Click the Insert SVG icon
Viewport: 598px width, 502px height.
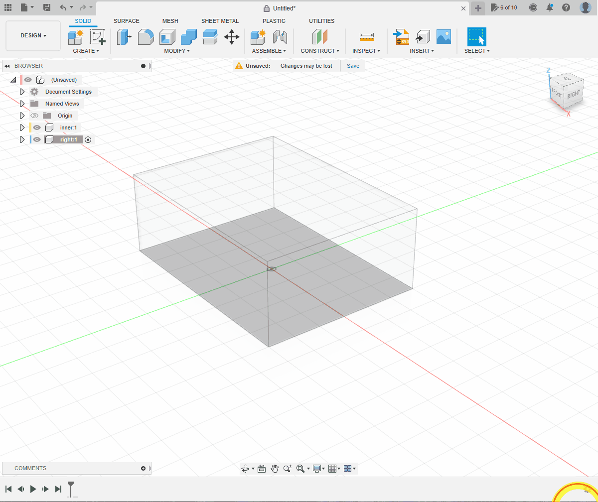point(401,37)
